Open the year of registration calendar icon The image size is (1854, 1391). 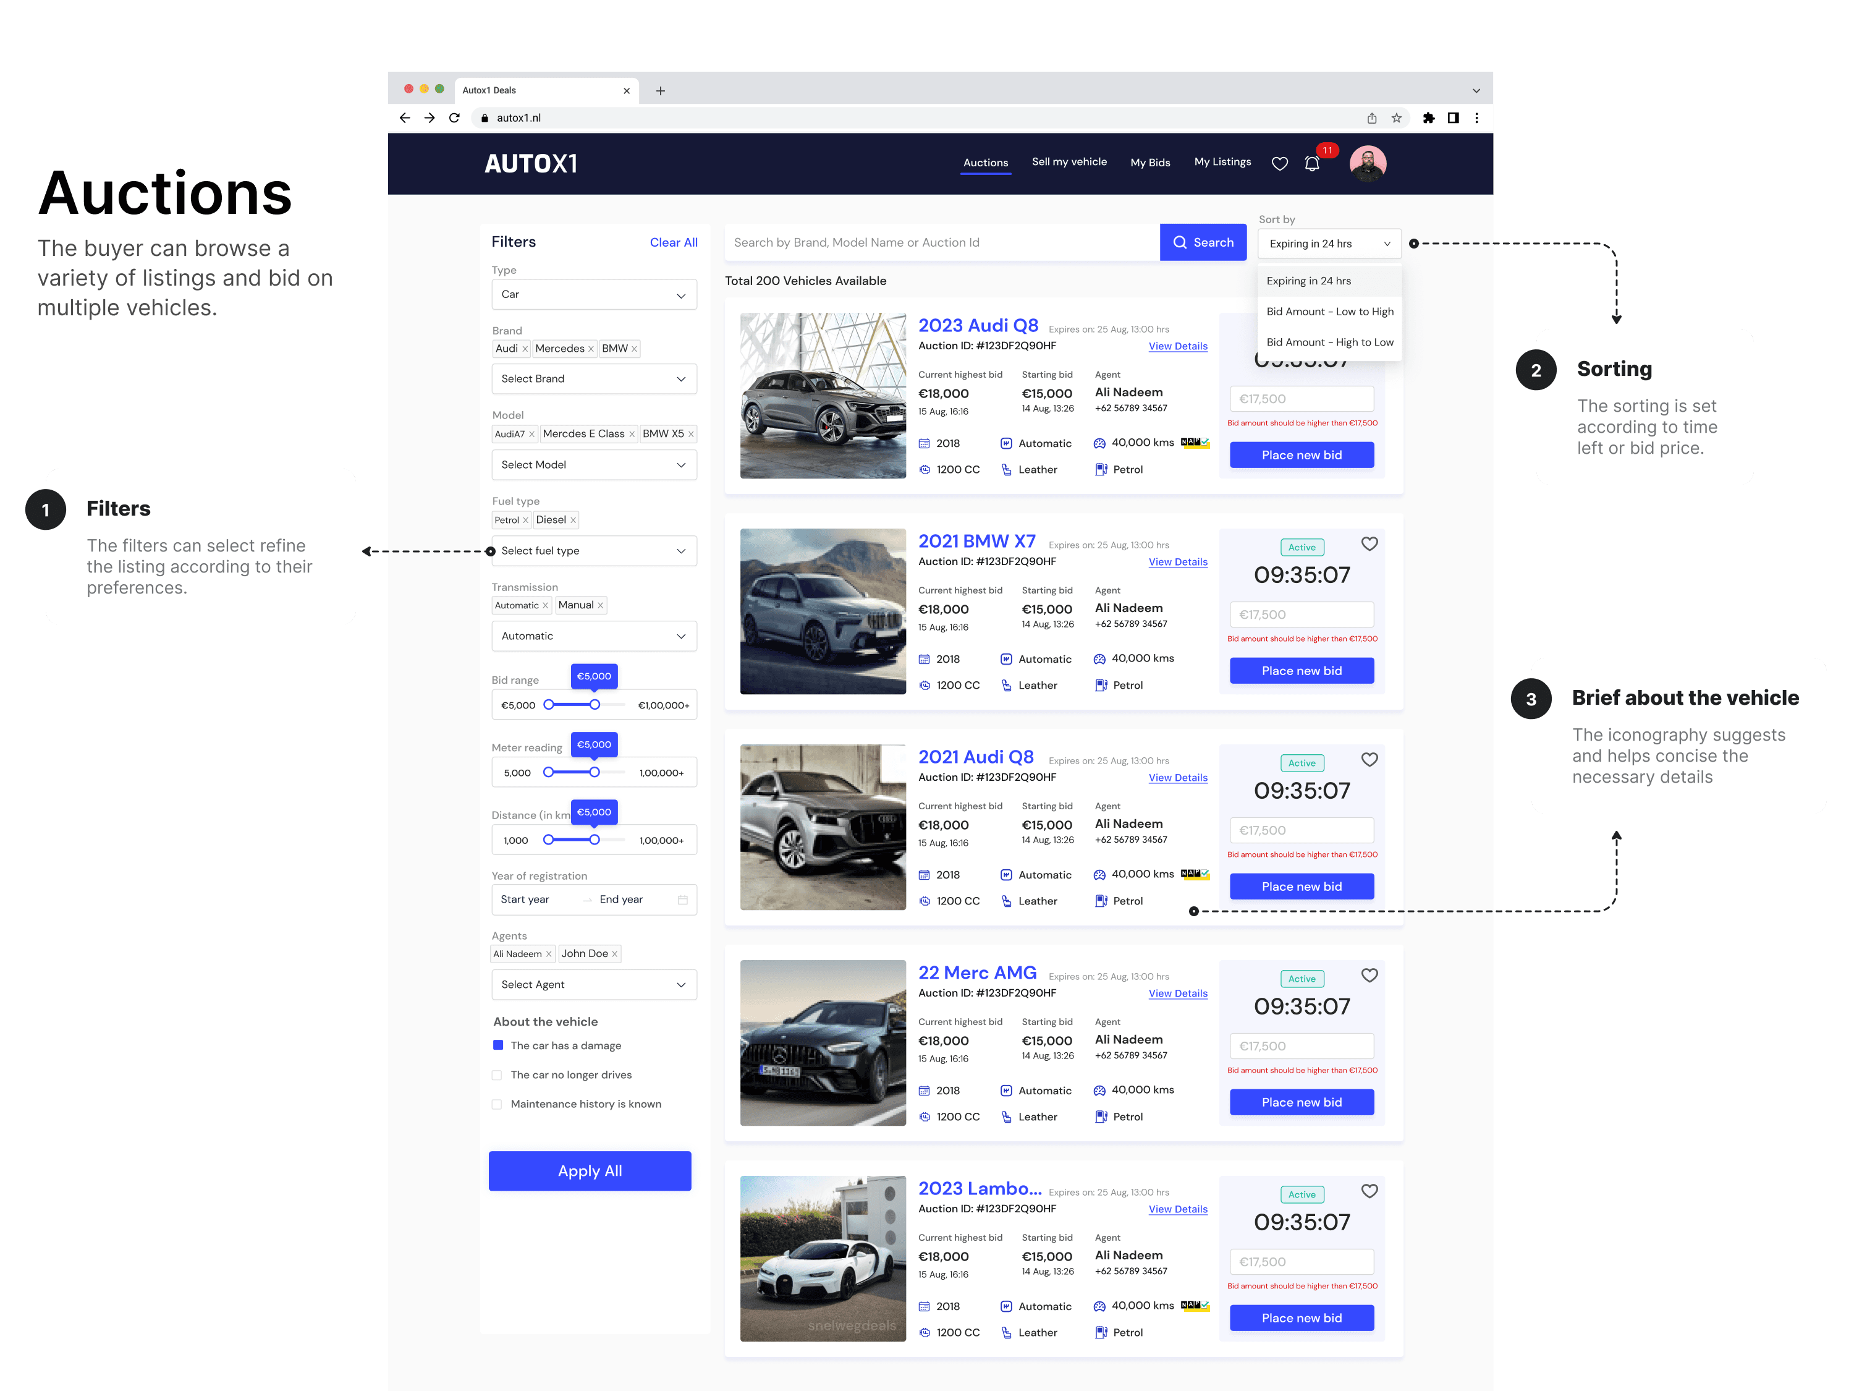point(682,900)
